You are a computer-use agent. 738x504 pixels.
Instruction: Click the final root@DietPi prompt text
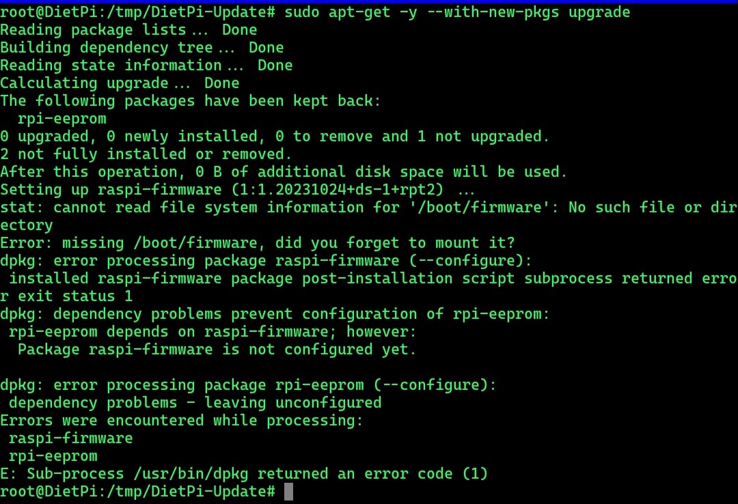tap(137, 492)
